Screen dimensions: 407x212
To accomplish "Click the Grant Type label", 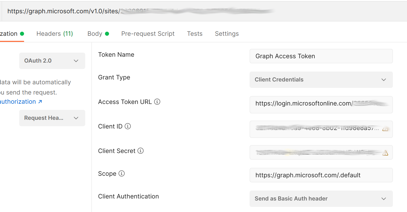I will [114, 77].
